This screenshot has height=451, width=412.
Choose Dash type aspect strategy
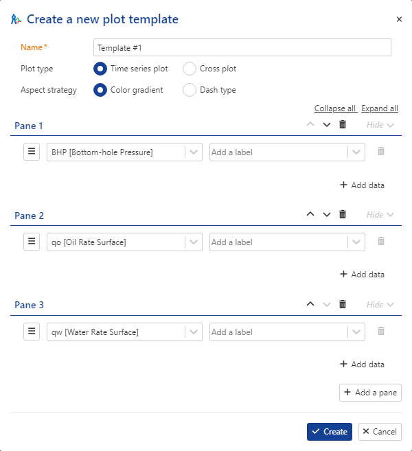pyautogui.click(x=190, y=90)
